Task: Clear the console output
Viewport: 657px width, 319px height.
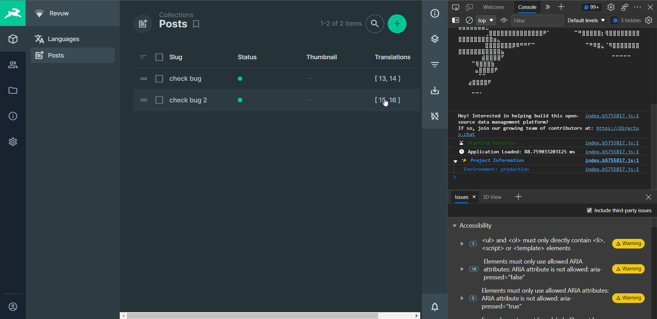Action: [x=469, y=21]
